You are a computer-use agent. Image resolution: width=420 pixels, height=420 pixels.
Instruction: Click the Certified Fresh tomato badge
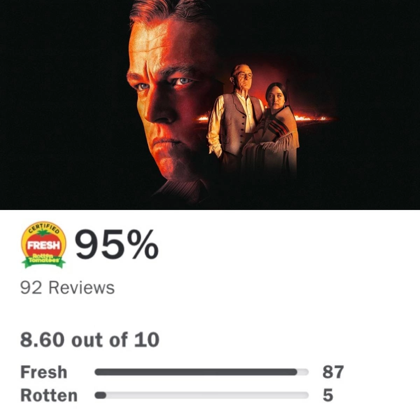(43, 245)
